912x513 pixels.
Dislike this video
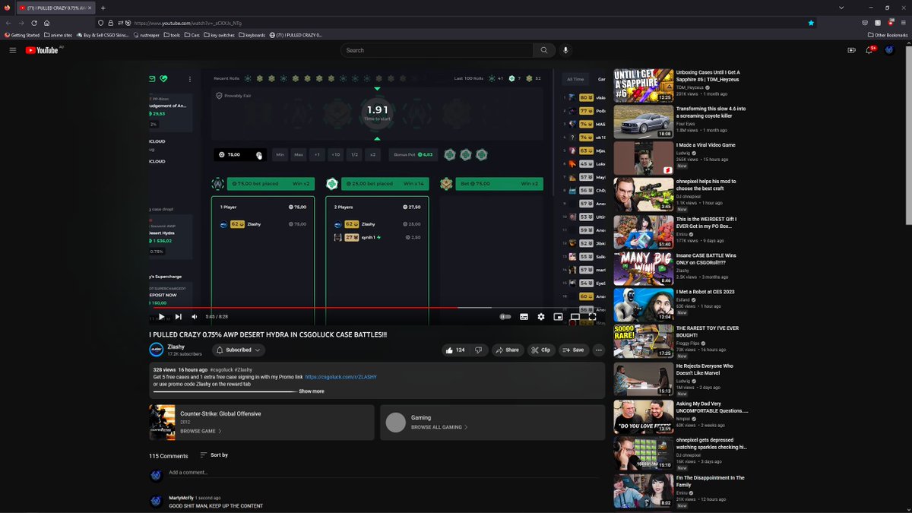(x=479, y=350)
